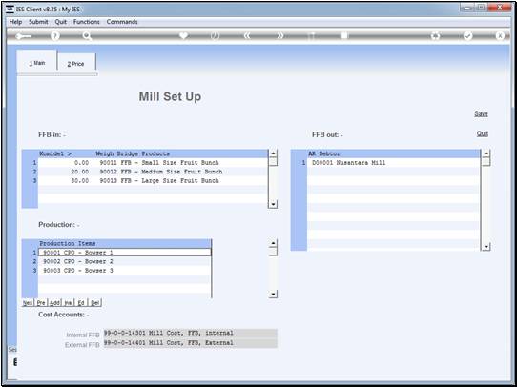
Task: Click the Save link
Action: tap(481, 113)
